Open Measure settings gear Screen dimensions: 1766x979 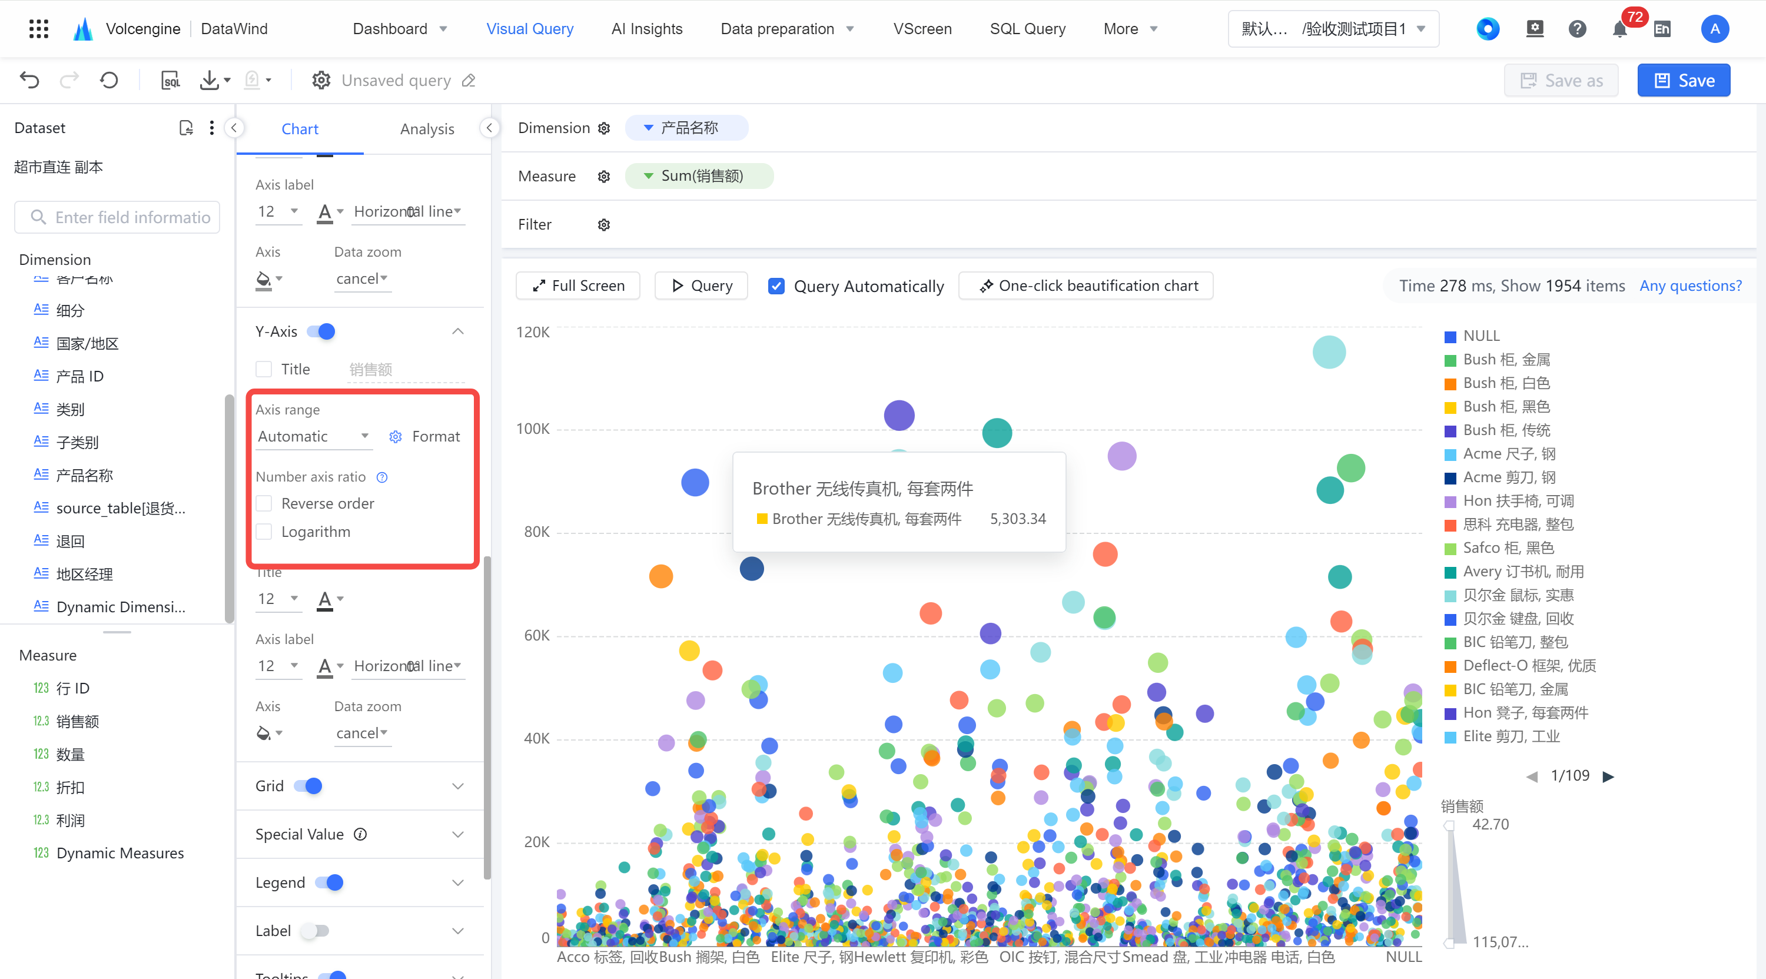(x=604, y=176)
